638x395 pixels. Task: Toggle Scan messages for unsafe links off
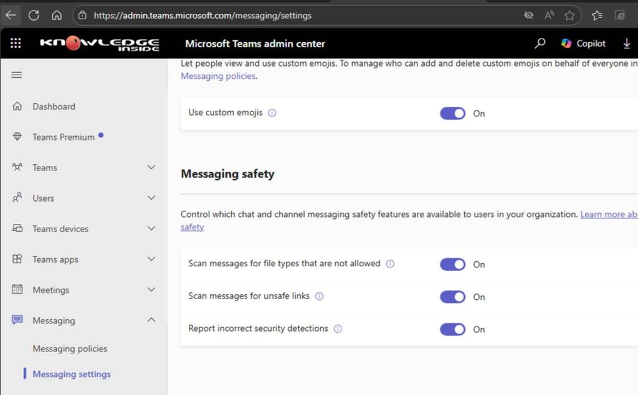(x=452, y=297)
